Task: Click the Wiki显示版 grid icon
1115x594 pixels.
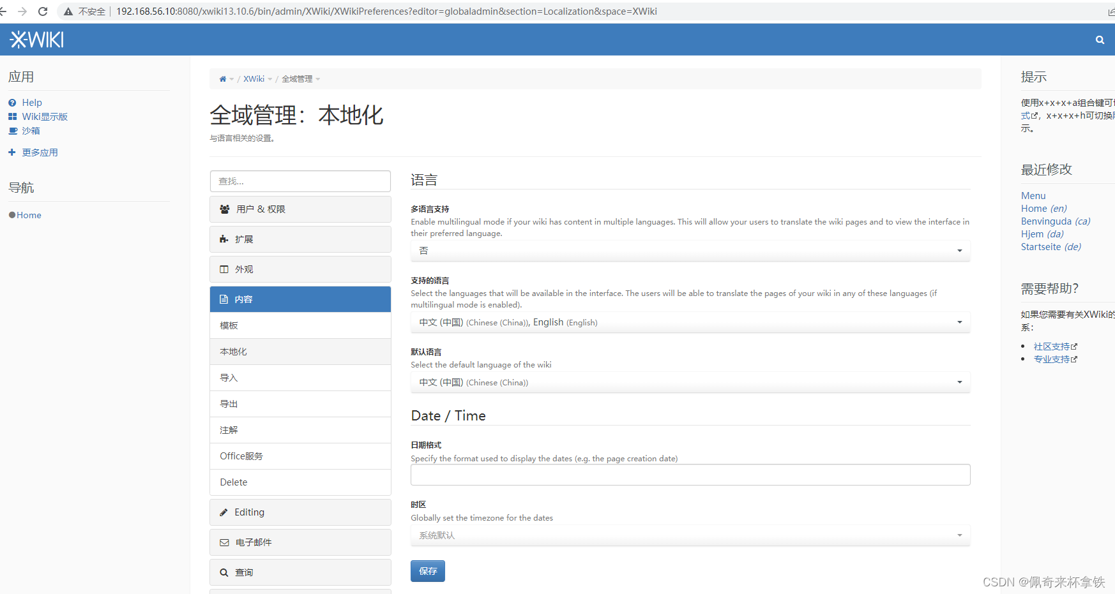Action: tap(12, 117)
